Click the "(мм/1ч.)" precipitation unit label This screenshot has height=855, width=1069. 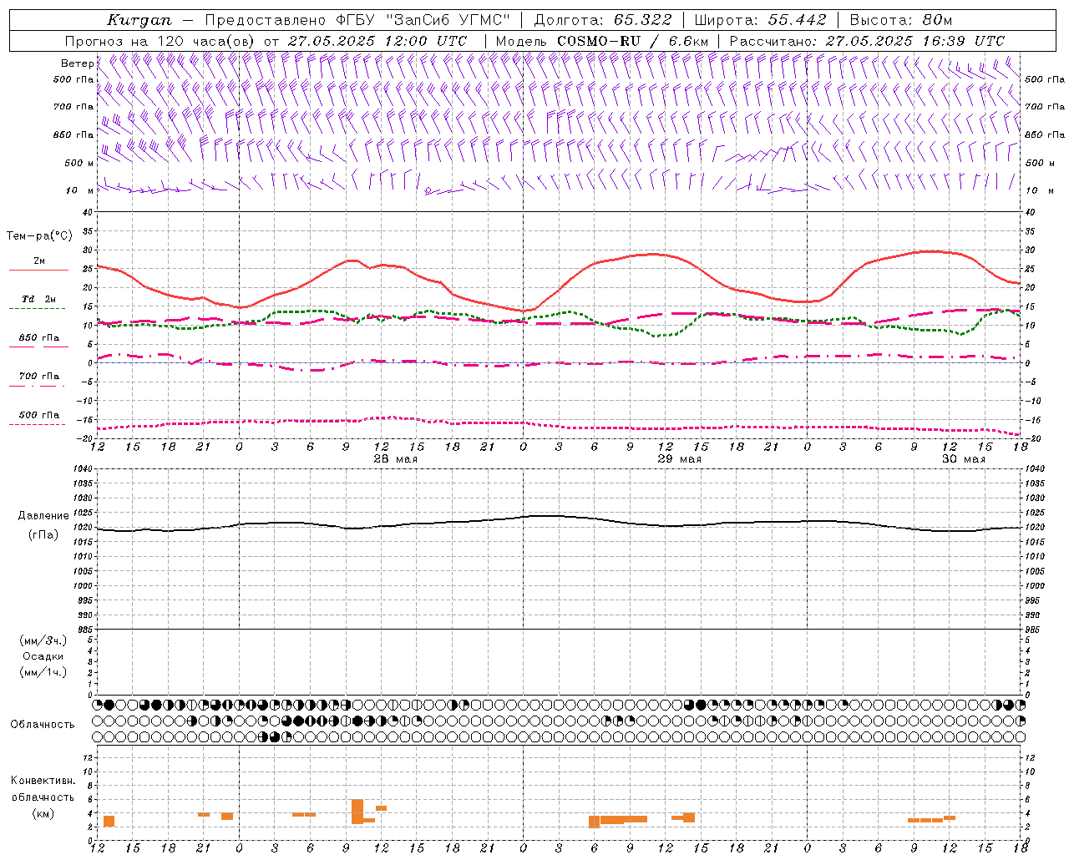[43, 672]
